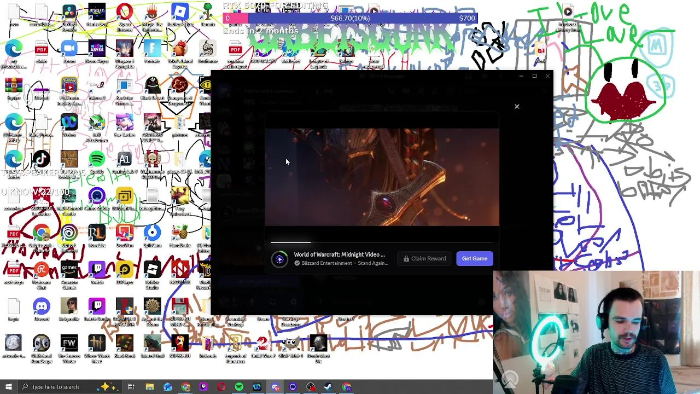Open Zoom desktop shortcut

pyautogui.click(x=69, y=53)
